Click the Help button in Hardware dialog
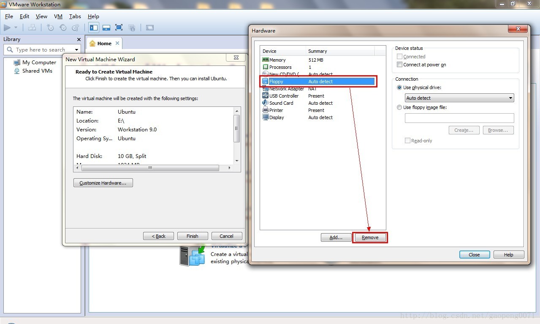This screenshot has width=540, height=324. [509, 255]
